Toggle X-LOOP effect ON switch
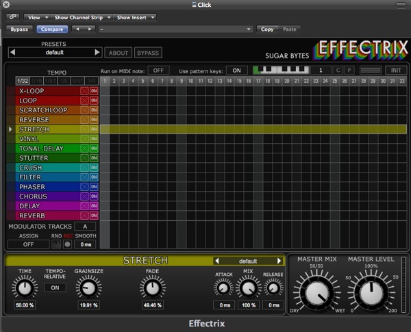This screenshot has width=411, height=332. [94, 91]
